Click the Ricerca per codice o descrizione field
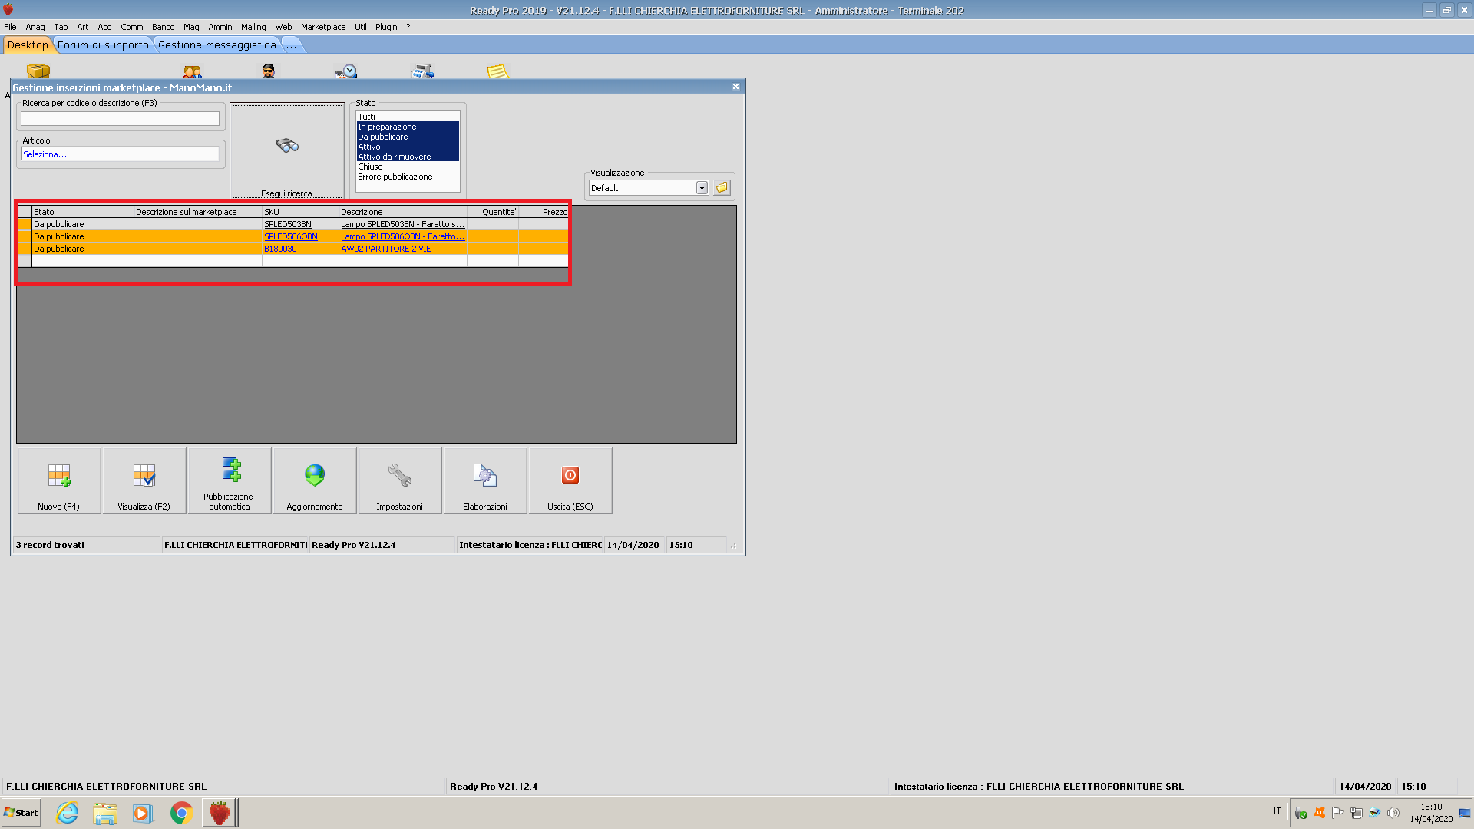Viewport: 1474px width, 832px height. [x=120, y=119]
